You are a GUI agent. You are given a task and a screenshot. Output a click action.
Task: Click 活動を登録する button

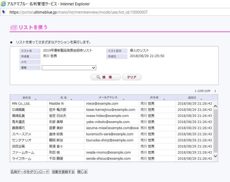coord(63,172)
